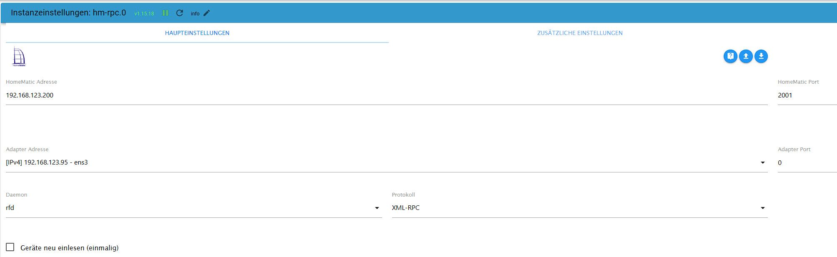This screenshot has width=837, height=257.
Task: Click the info log level text
Action: pos(195,13)
